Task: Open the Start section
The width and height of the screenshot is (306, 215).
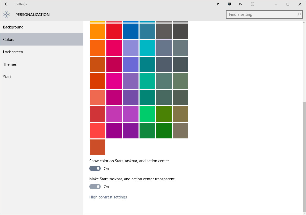Action: click(42, 77)
